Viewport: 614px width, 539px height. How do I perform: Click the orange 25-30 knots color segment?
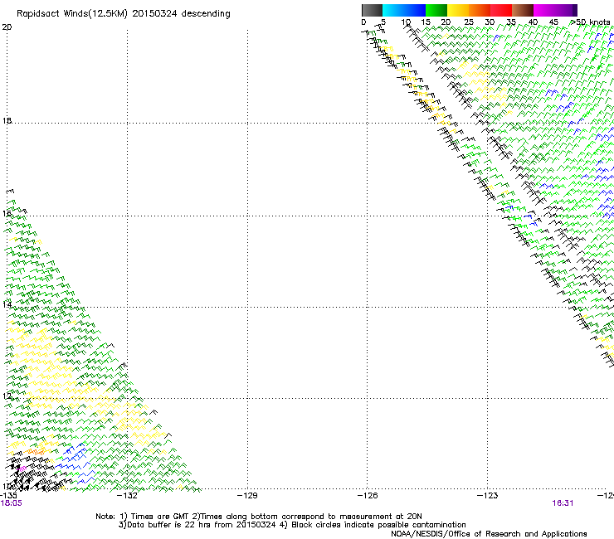pyautogui.click(x=480, y=10)
